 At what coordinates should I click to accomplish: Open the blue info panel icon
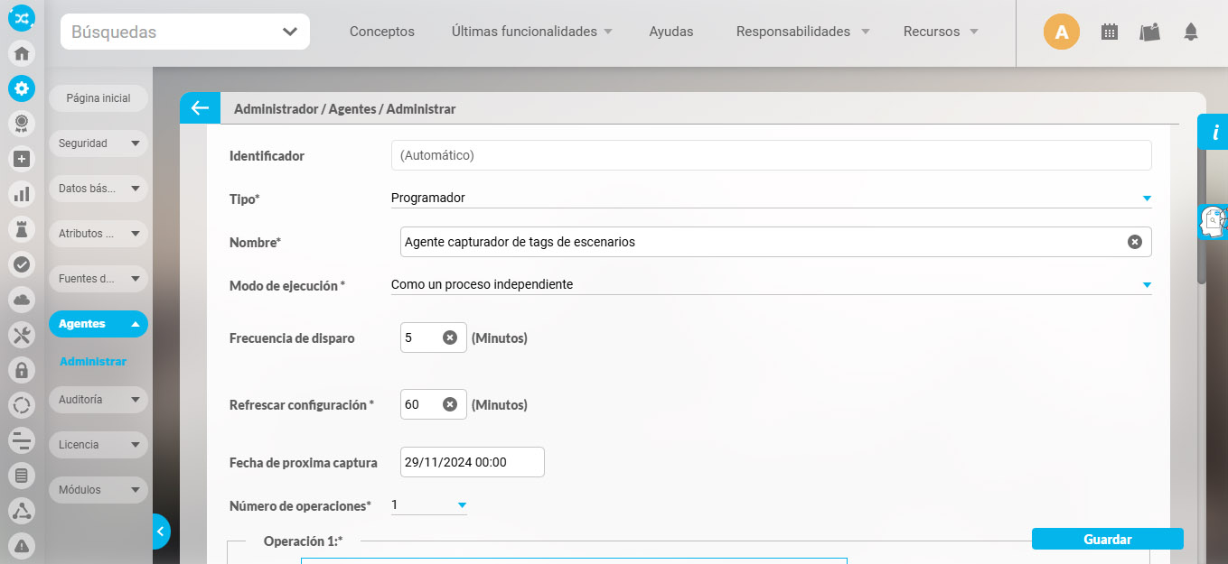click(x=1214, y=133)
